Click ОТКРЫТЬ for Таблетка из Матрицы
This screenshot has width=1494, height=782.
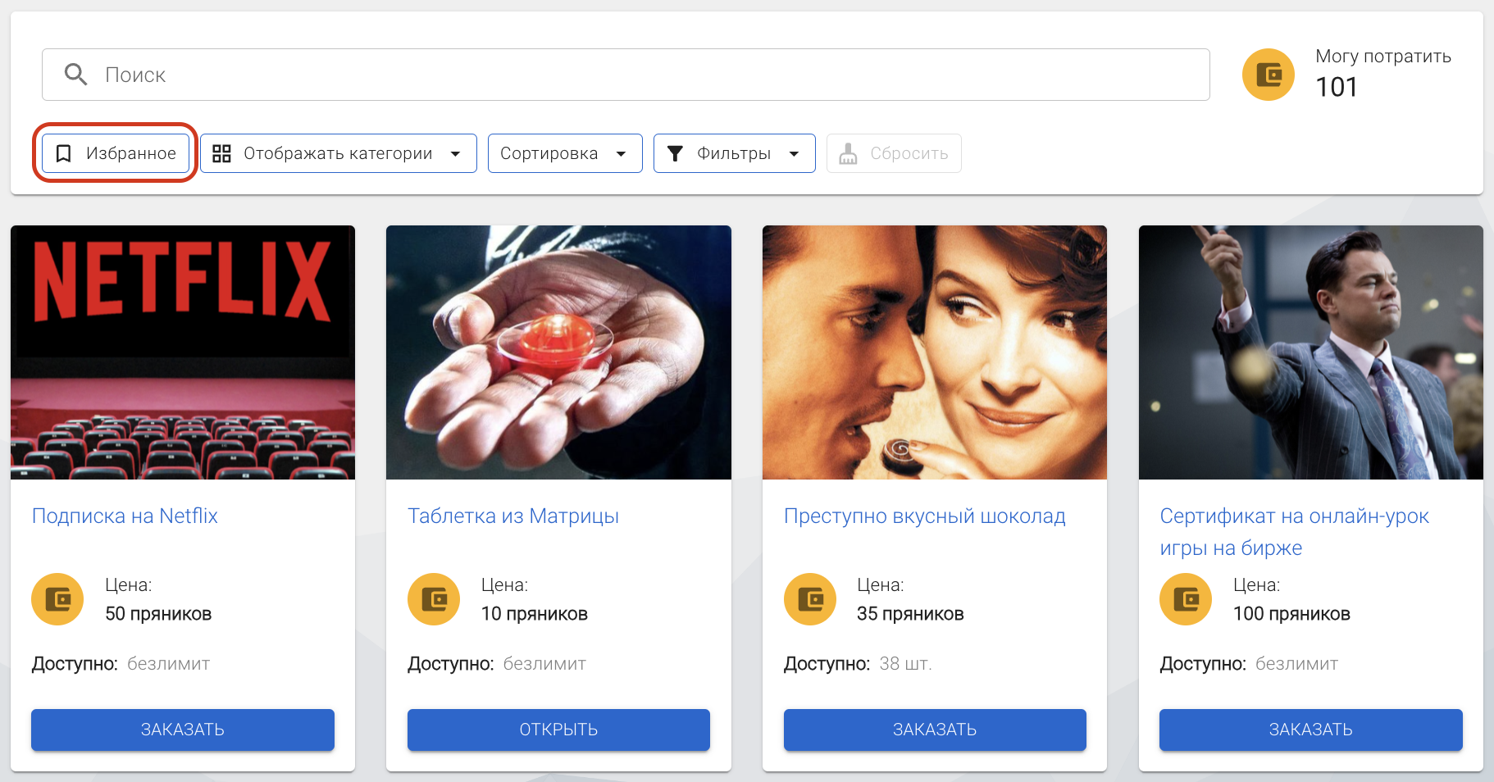click(x=558, y=730)
